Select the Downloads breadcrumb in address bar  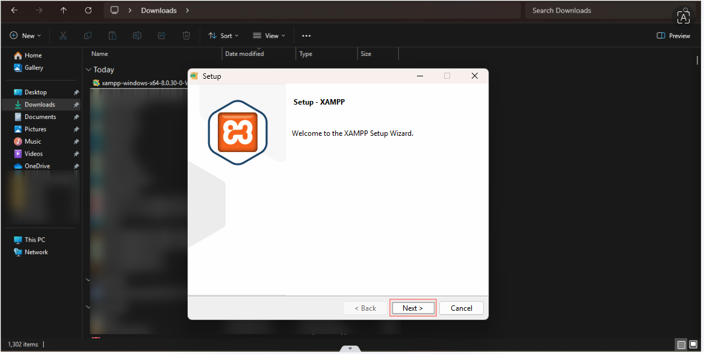159,10
